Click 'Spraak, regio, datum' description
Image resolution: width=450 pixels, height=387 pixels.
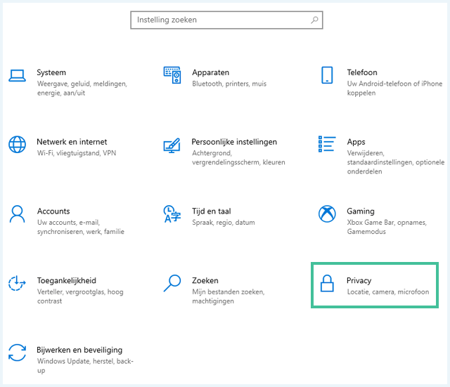click(x=224, y=223)
